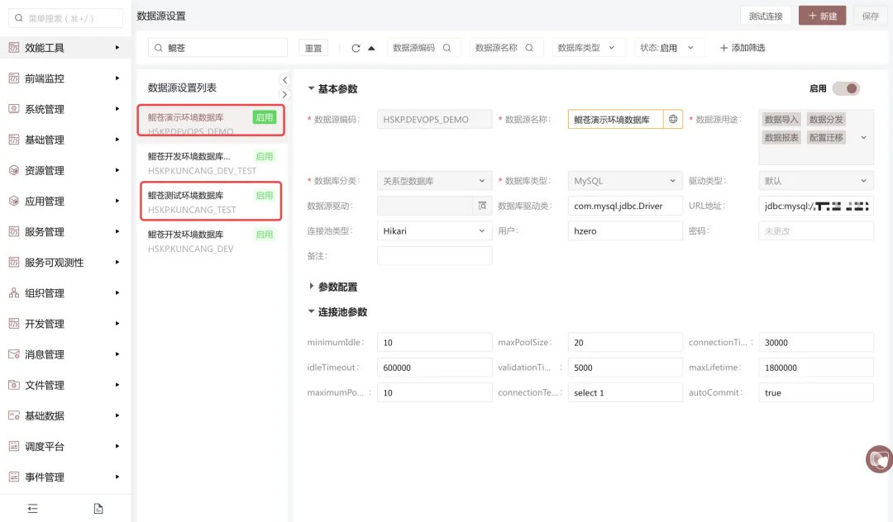Click the 备注 input field
Image resolution: width=893 pixels, height=522 pixels.
point(435,256)
